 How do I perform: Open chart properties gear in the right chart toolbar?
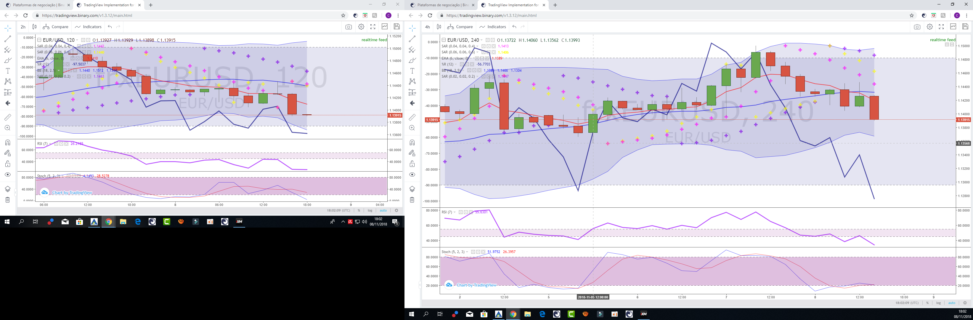point(929,27)
